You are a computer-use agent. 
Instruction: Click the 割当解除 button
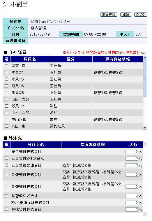coord(109,15)
